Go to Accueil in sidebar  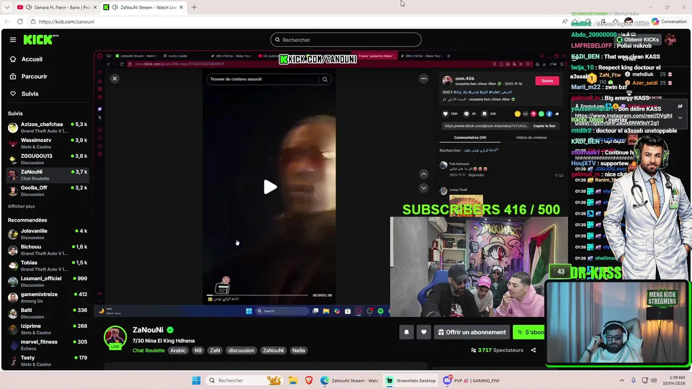tap(32, 59)
